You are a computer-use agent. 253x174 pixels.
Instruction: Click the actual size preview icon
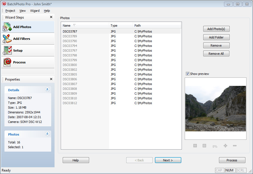[204, 146]
